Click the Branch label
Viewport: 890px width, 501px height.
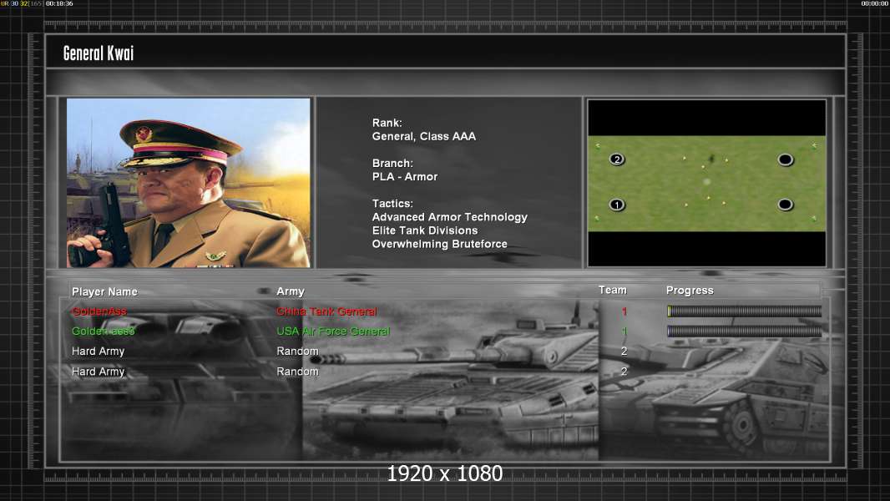point(392,163)
